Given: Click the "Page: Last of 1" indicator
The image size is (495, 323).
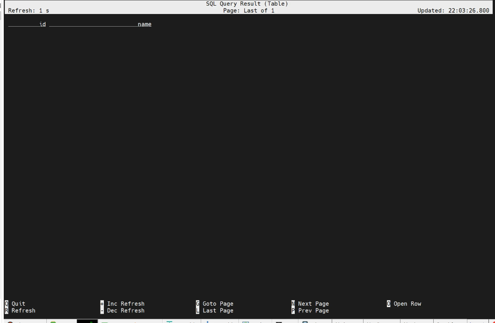Looking at the screenshot, I should click(247, 11).
